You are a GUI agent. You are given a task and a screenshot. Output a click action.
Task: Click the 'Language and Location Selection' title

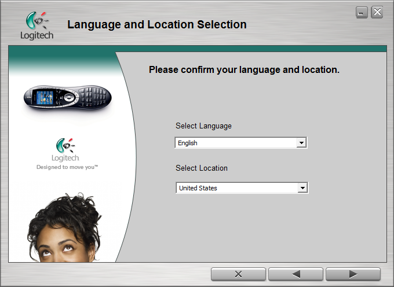(157, 24)
